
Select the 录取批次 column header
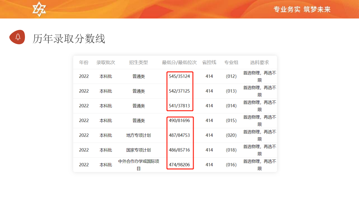click(106, 62)
